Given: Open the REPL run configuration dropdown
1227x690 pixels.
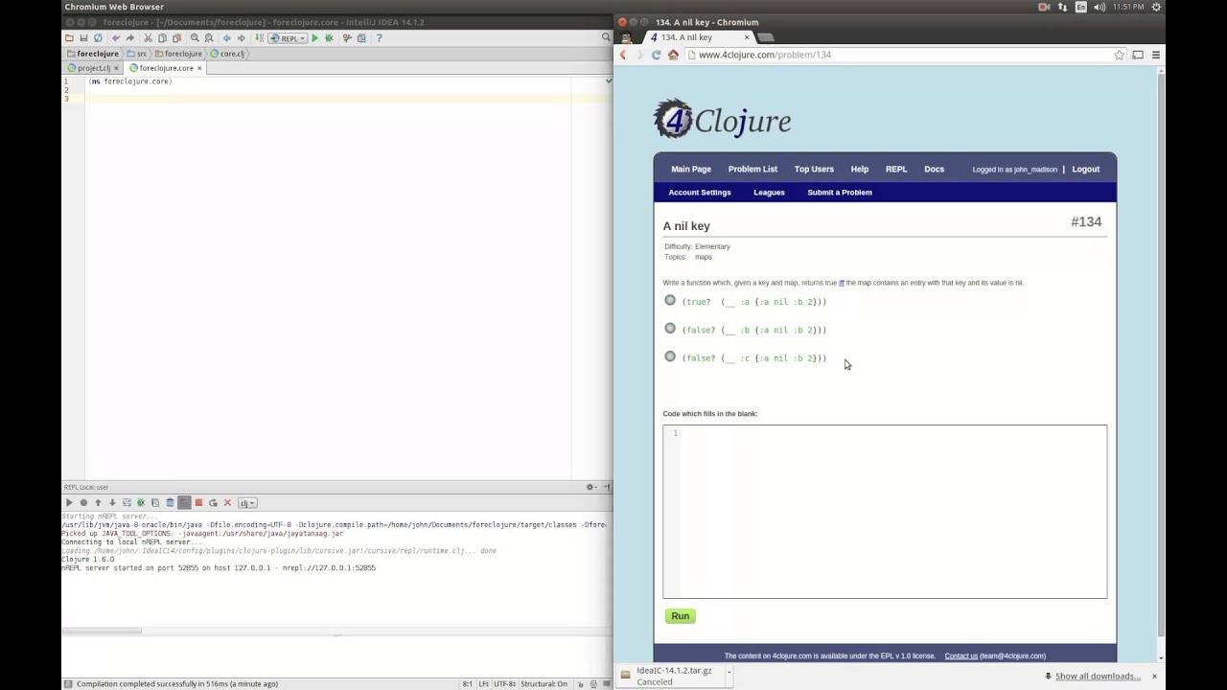Looking at the screenshot, I should coord(287,38).
